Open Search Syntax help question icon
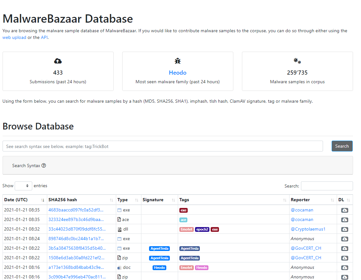Viewport: 361px width, 280px height. [x=44, y=166]
